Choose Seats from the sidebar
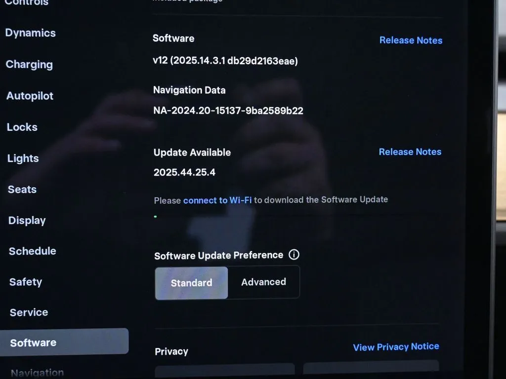 pos(22,189)
